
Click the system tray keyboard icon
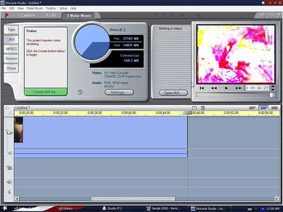click(x=250, y=209)
